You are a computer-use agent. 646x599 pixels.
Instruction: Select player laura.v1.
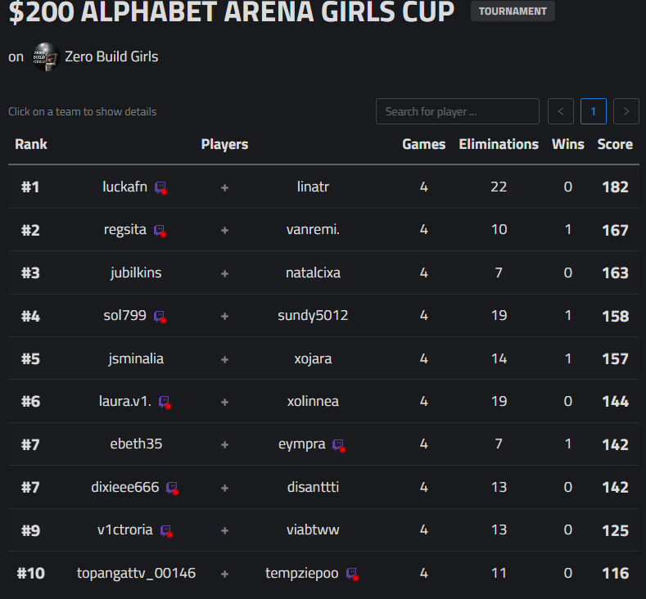(x=124, y=401)
